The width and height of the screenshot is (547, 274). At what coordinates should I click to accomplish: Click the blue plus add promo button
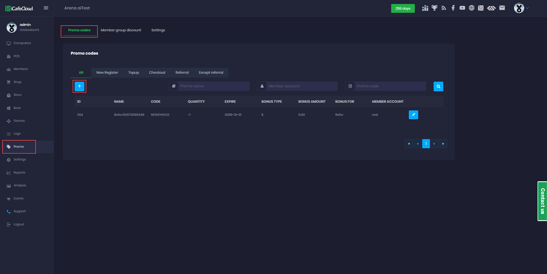click(x=79, y=86)
